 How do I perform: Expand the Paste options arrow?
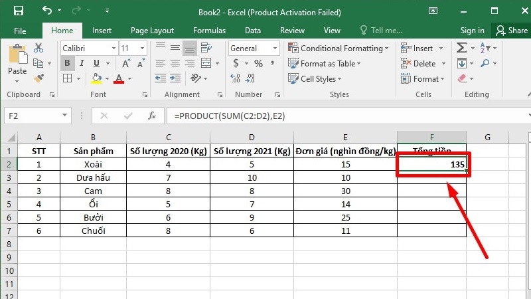point(17,81)
